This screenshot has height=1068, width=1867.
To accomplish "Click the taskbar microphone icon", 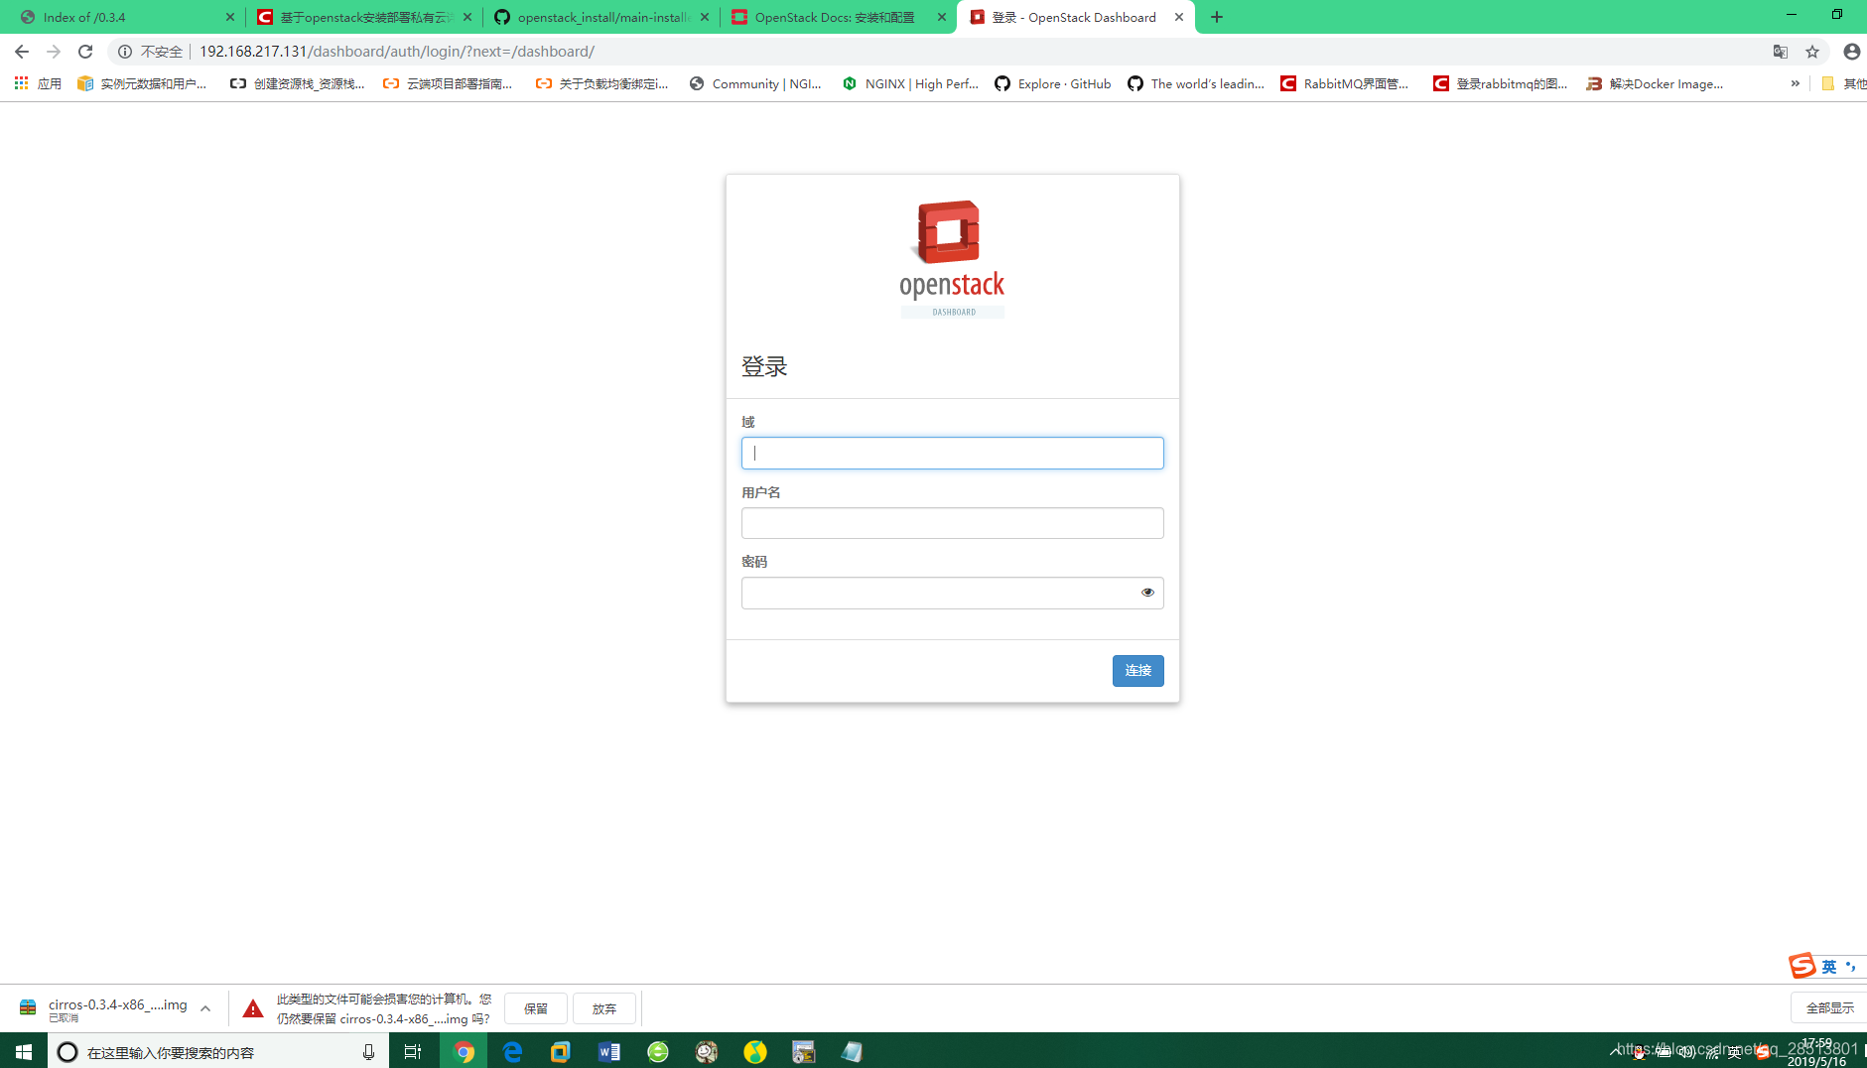I will [x=368, y=1052].
